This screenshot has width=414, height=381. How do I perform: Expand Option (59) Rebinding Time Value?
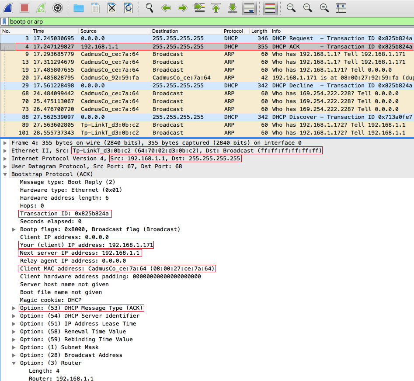point(14,340)
